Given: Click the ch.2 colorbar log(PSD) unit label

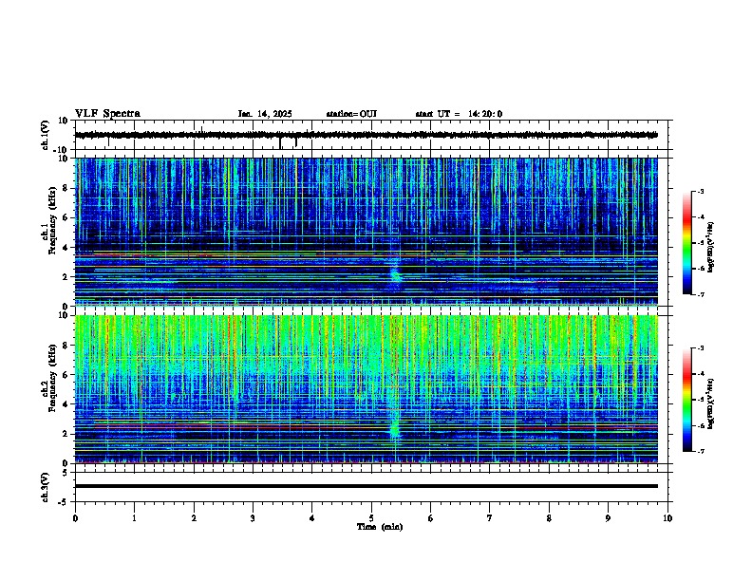Looking at the screenshot, I should pos(710,403).
